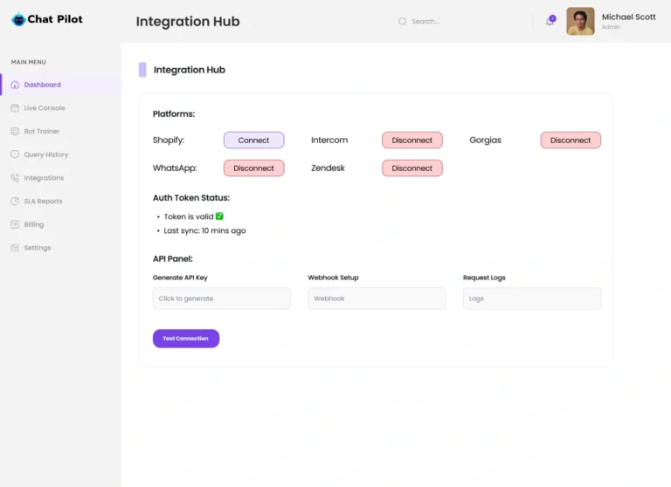This screenshot has width=671, height=487.
Task: Click the Webhook Setup input field
Action: (377, 298)
